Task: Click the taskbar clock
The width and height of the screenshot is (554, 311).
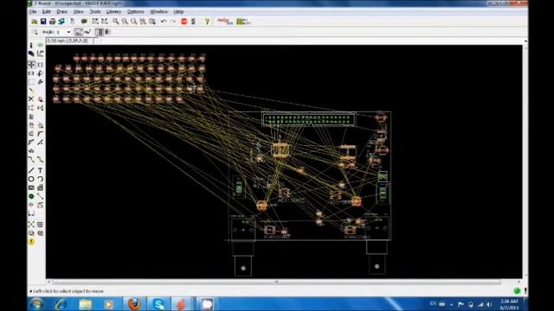Action: tap(509, 304)
